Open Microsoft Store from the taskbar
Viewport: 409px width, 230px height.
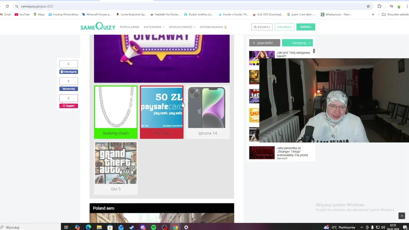coord(110,227)
